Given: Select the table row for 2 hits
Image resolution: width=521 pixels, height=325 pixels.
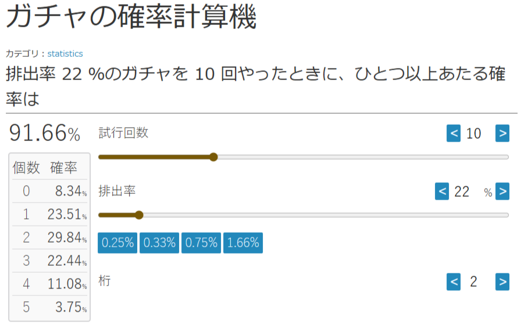Looking at the screenshot, I should point(49,238).
